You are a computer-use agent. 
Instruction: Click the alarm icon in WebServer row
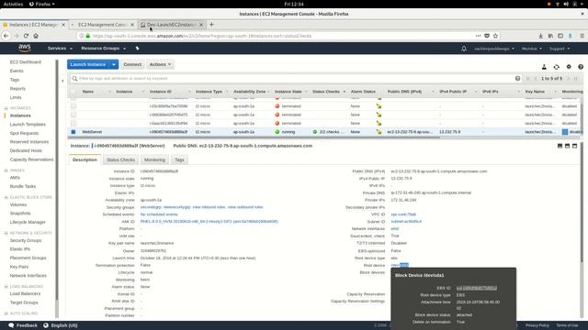coord(379,132)
